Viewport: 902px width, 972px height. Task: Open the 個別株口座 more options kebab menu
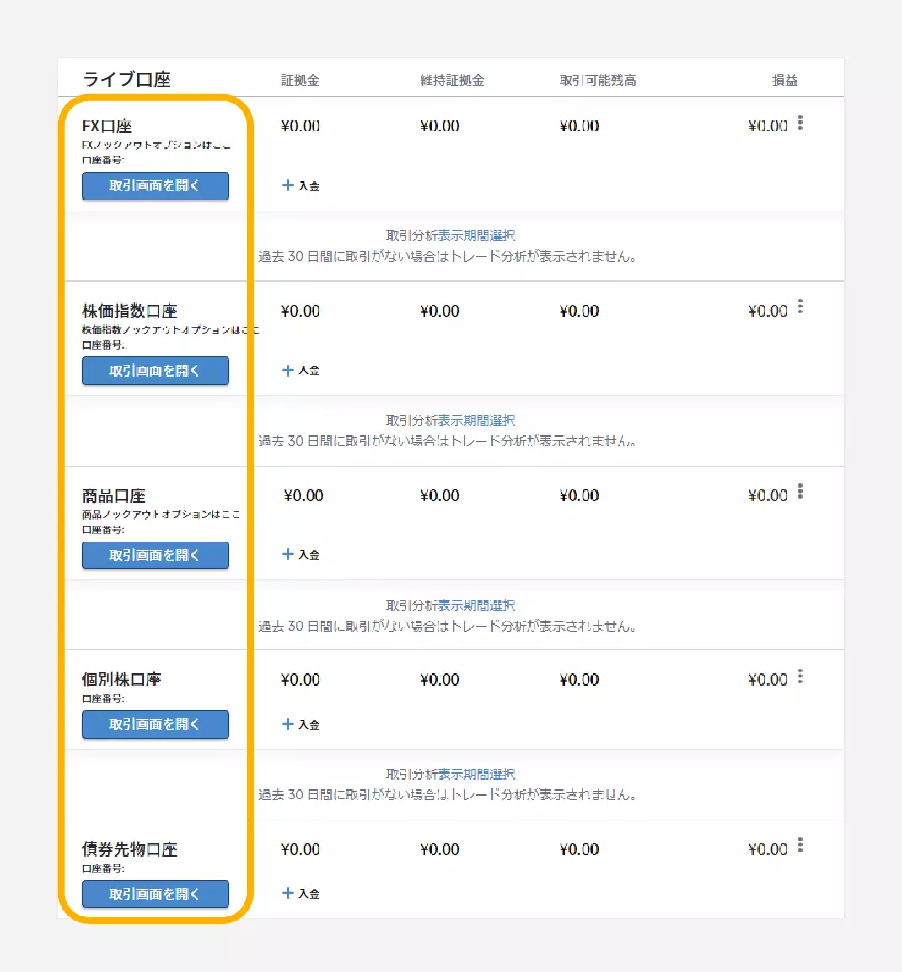pyautogui.click(x=800, y=676)
